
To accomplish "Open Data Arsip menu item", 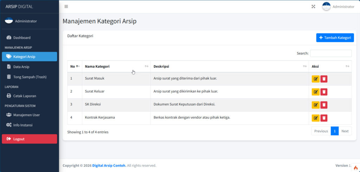I will [21, 67].
